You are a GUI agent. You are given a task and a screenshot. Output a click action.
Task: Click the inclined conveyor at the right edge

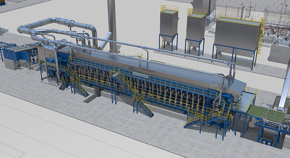point(283,90)
